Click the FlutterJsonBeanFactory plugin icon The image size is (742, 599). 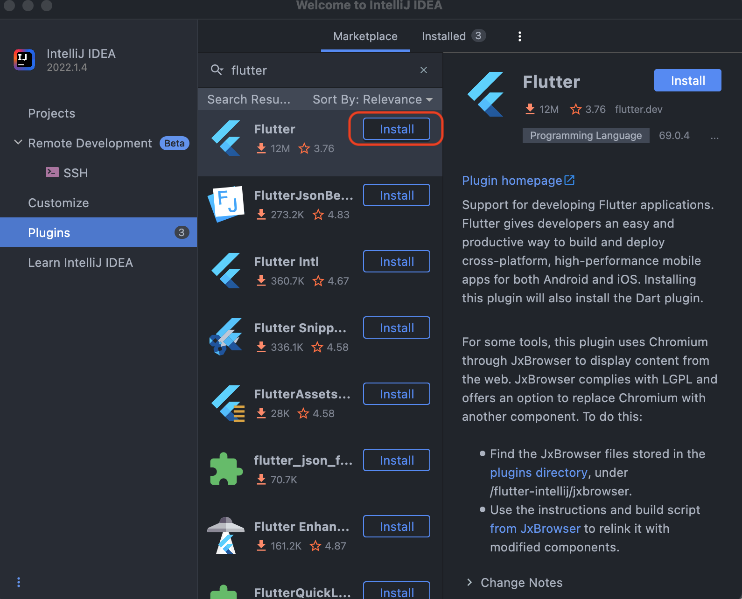(x=226, y=204)
